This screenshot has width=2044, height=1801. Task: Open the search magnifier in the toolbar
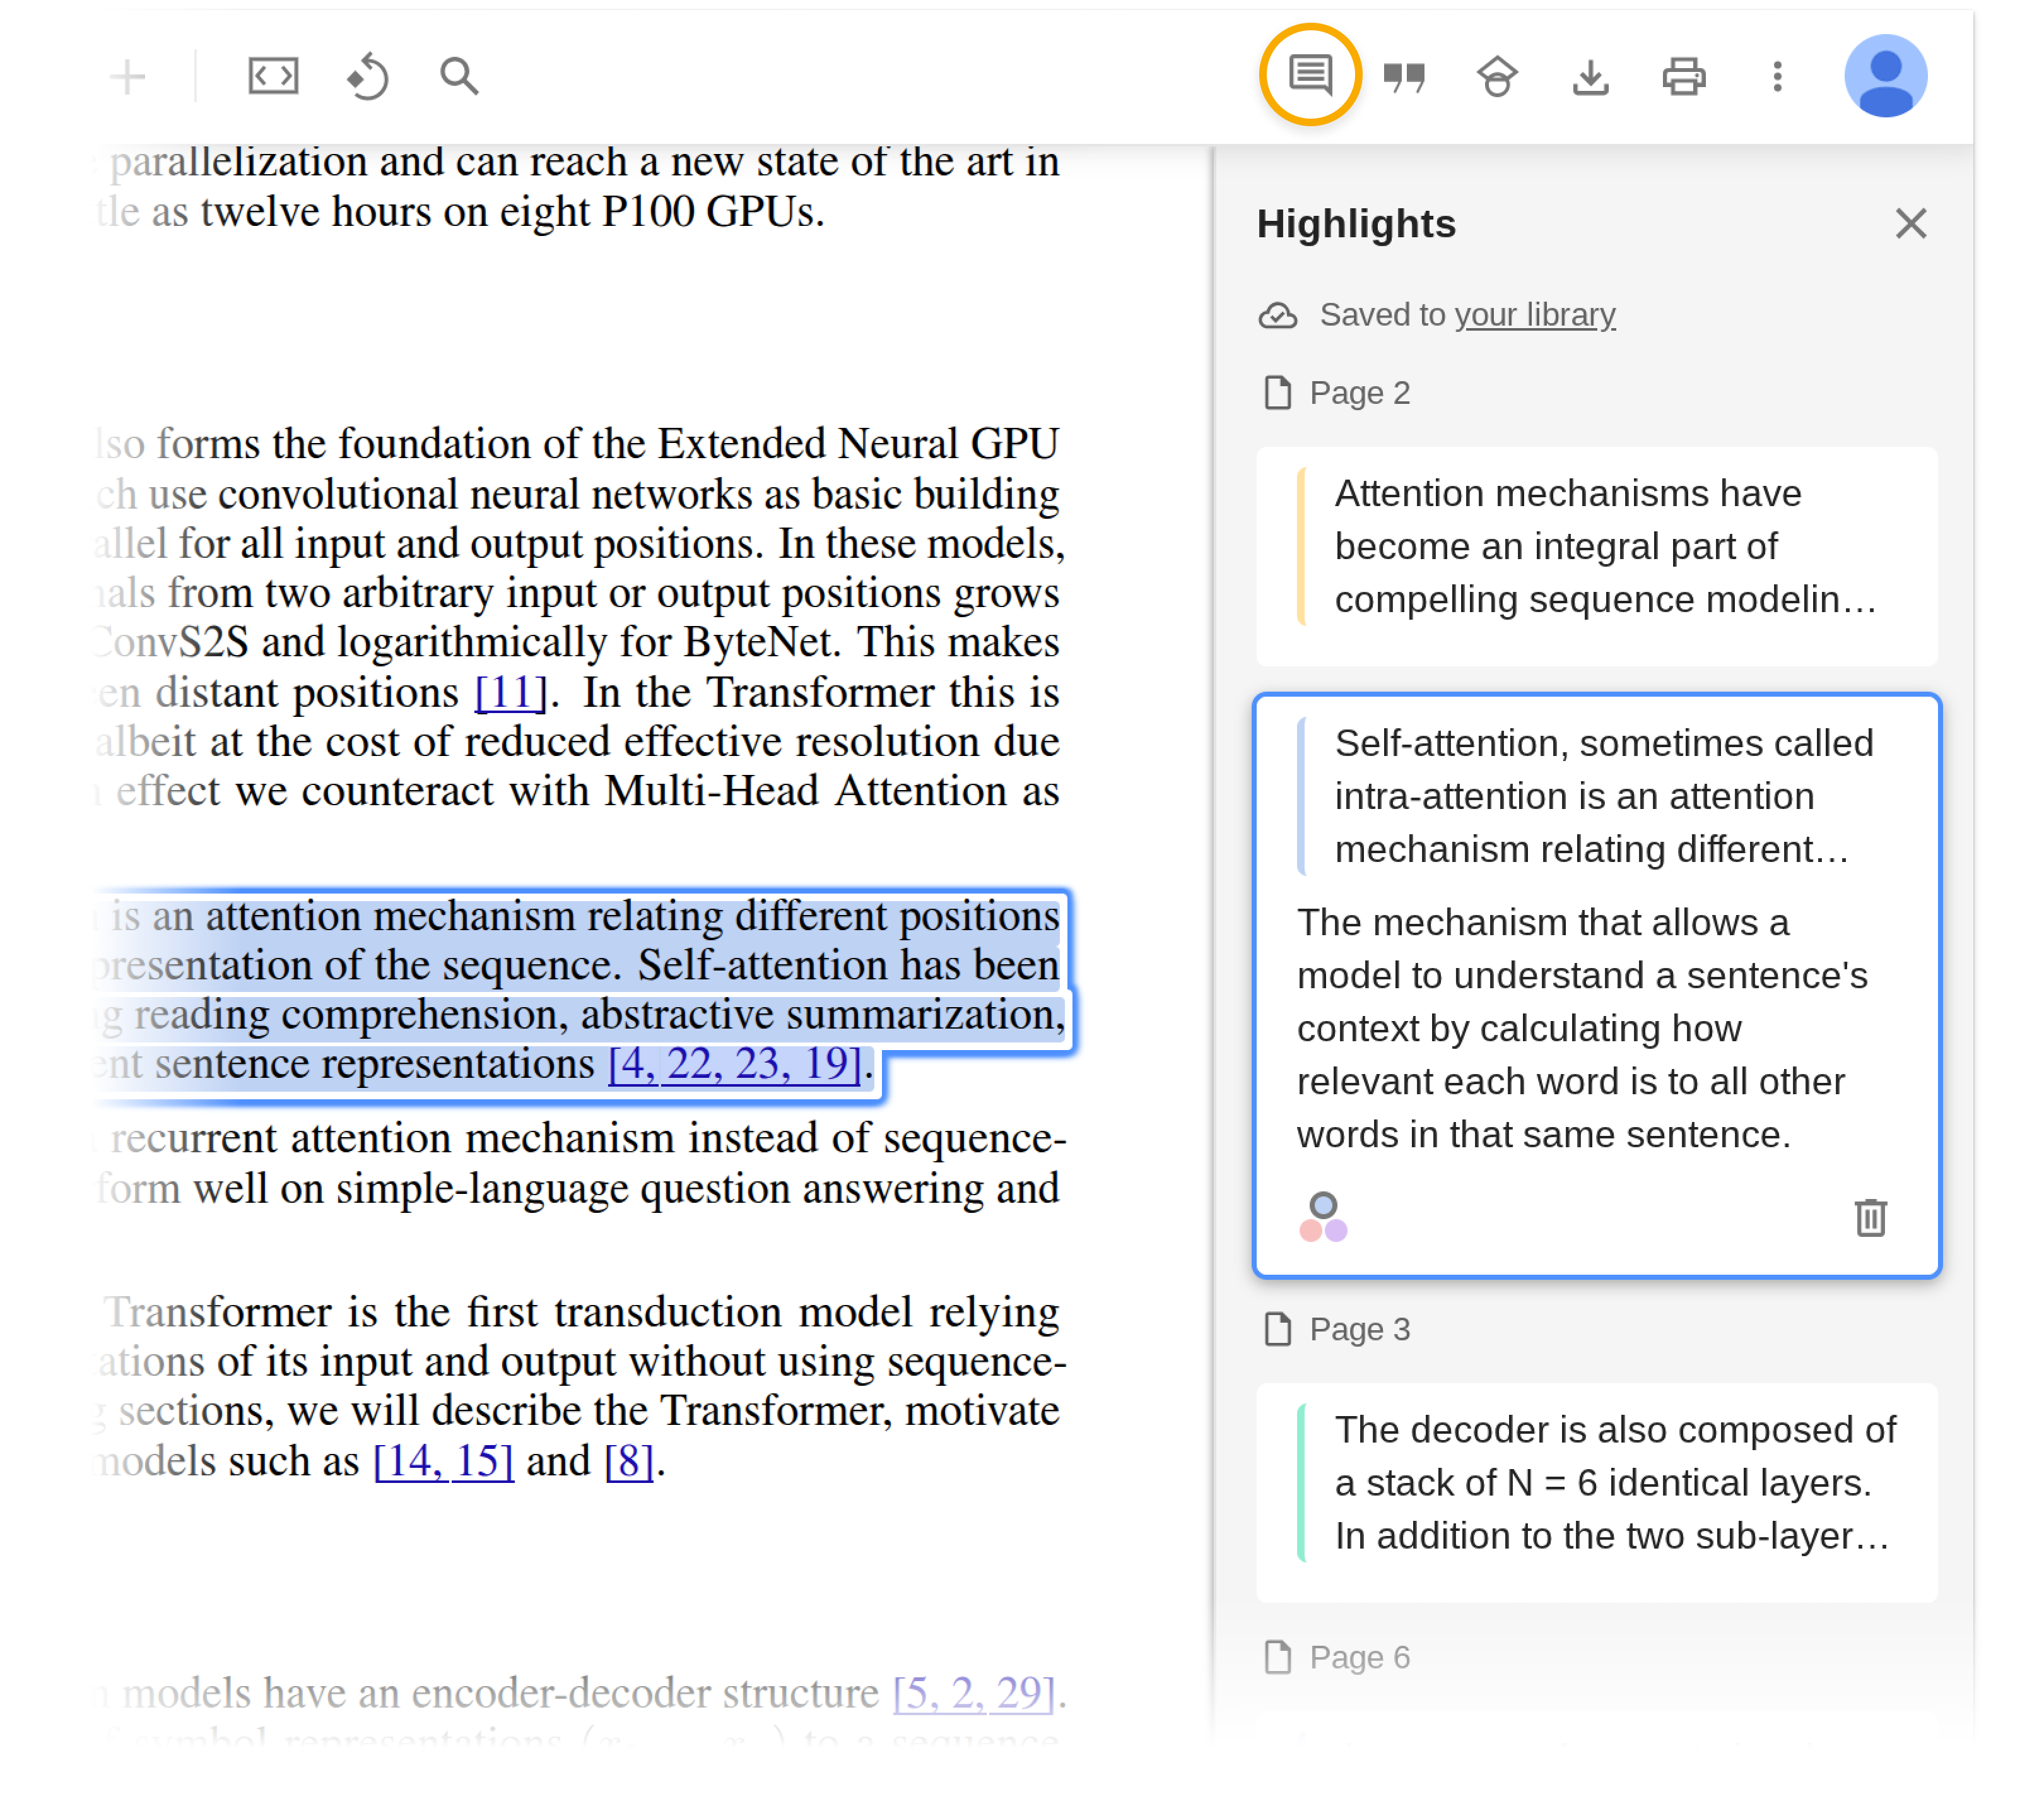(x=459, y=76)
